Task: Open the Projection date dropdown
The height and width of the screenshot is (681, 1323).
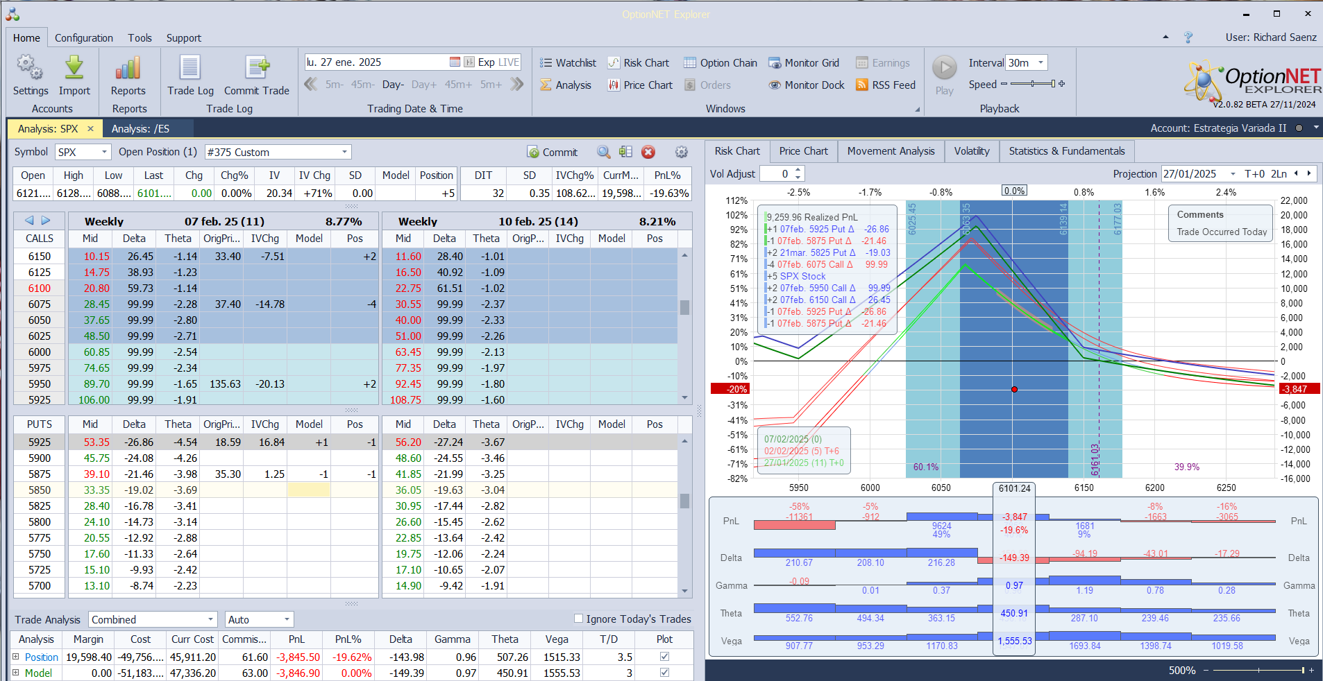Action: (x=1233, y=174)
